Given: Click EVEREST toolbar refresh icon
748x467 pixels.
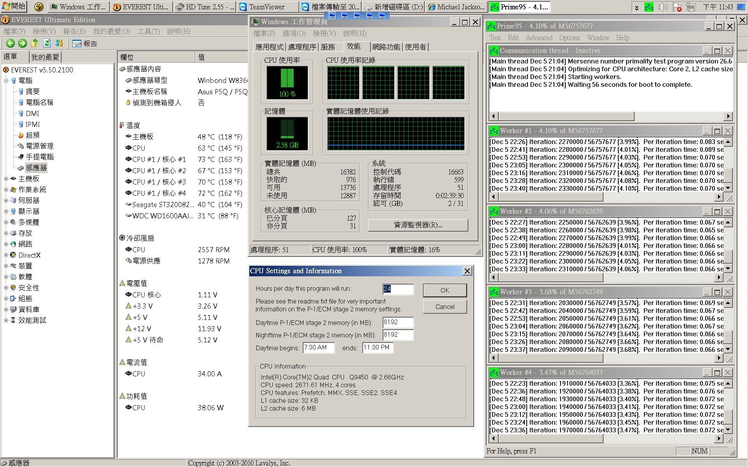Looking at the screenshot, I should pos(47,44).
